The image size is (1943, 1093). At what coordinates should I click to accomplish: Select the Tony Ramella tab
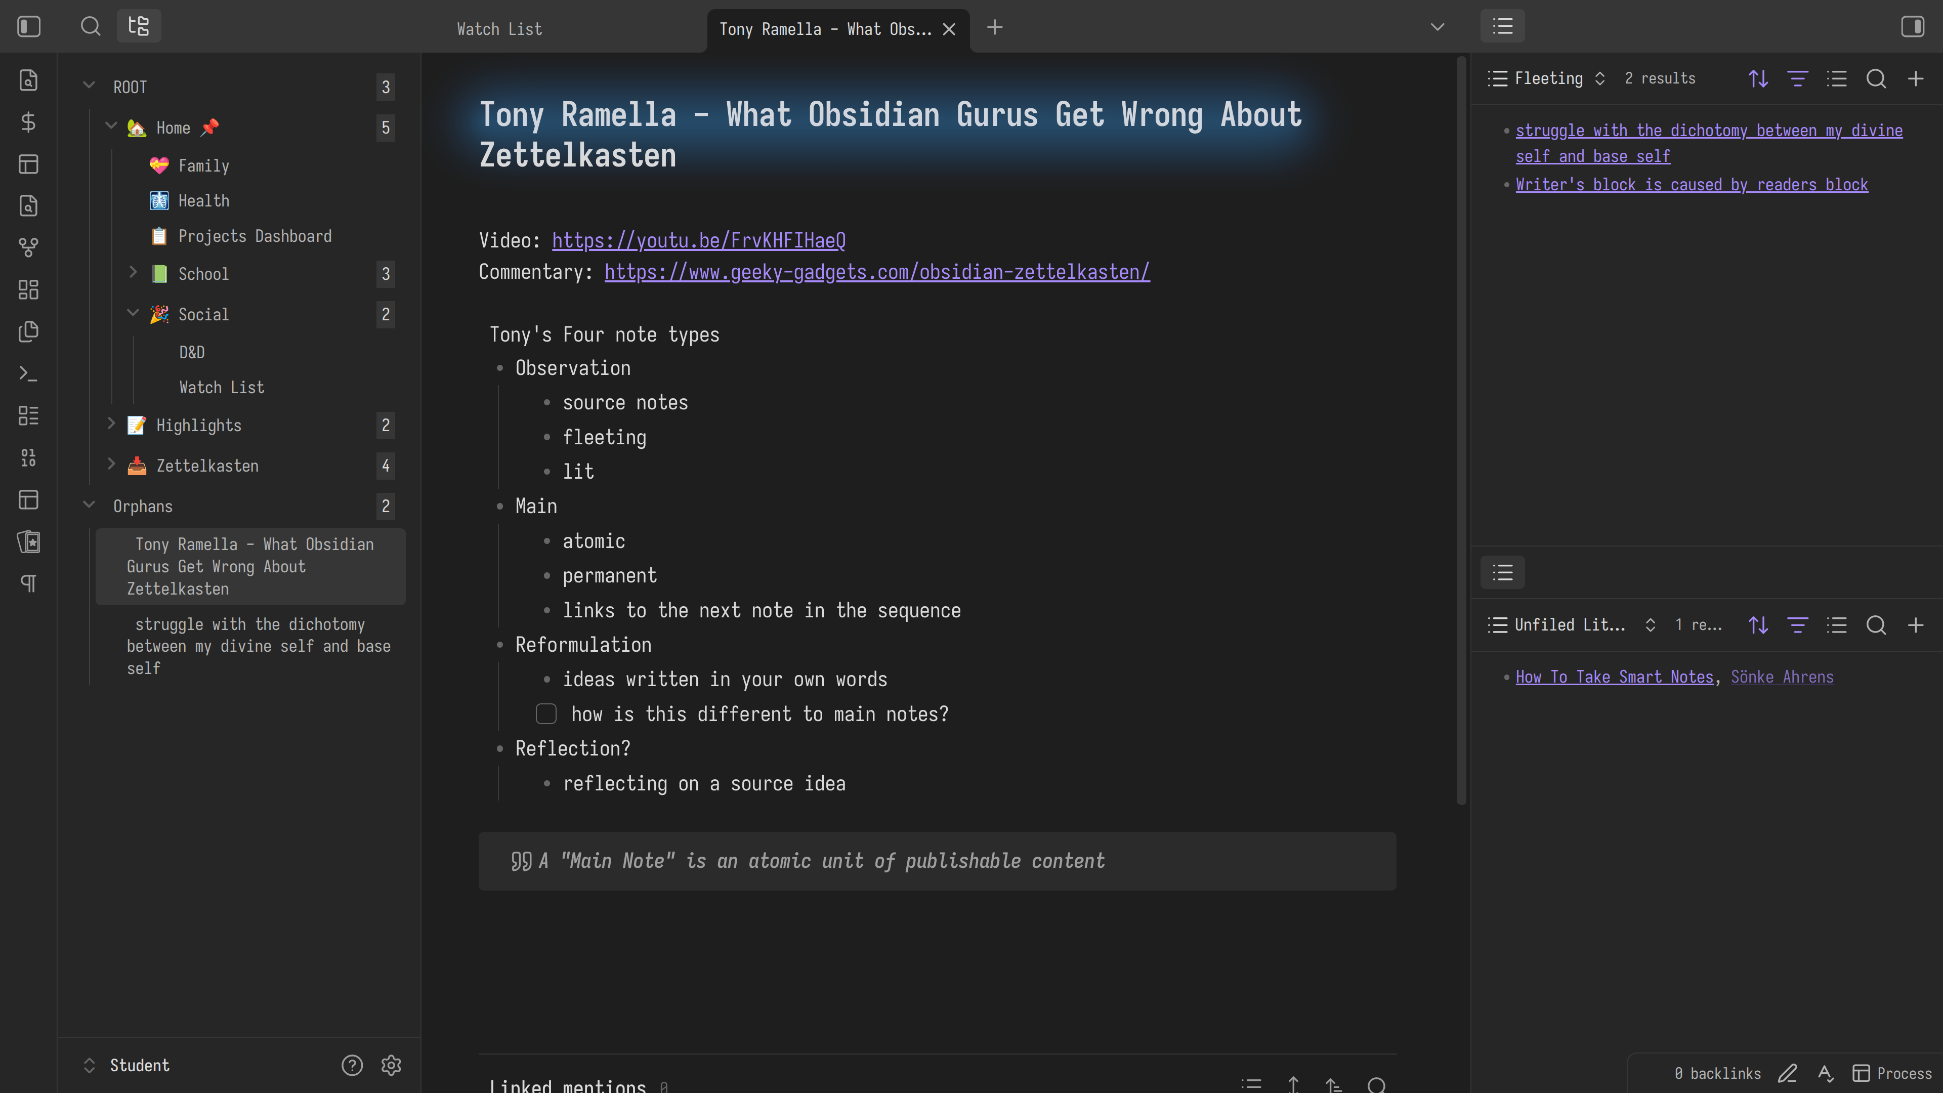coord(825,29)
